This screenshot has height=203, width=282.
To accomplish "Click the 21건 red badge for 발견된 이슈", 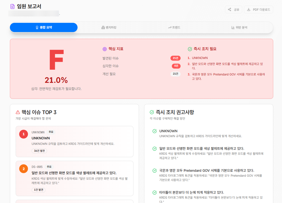I will tap(175, 58).
